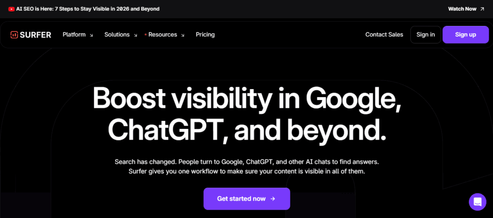
Task: Click the YouTube icon in the announcement banner
Action: [x=12, y=9]
